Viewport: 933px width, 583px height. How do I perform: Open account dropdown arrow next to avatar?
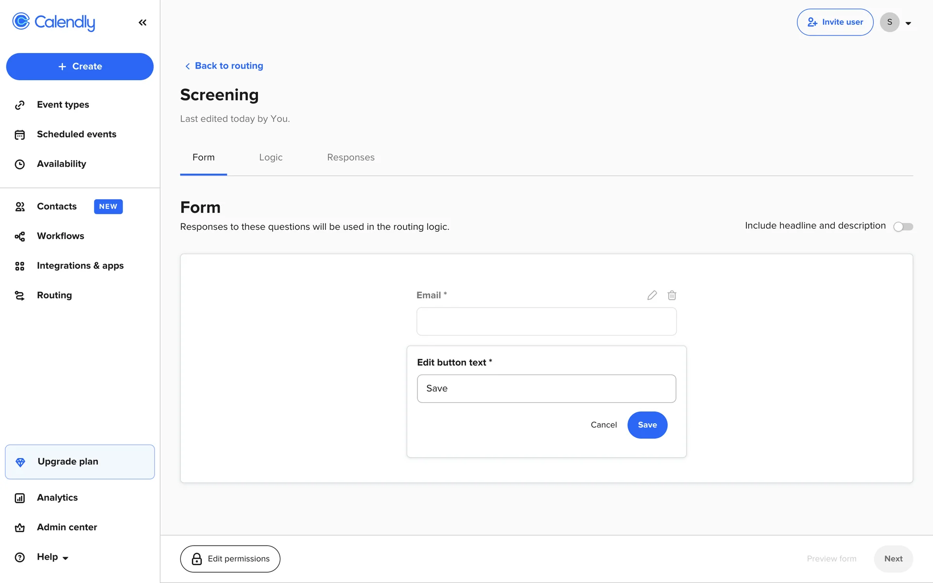(908, 23)
